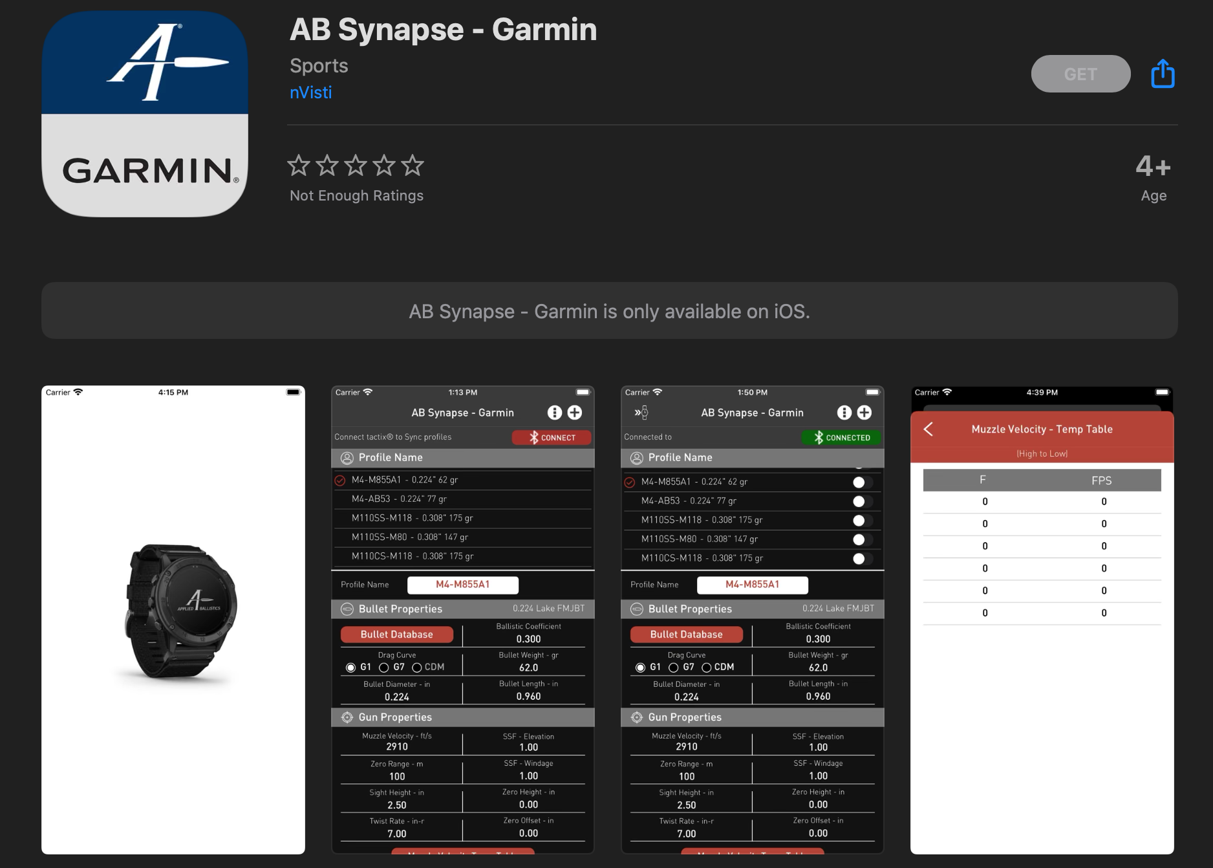Click Muzzle Velocity value 2910 in second screenshot
The image size is (1213, 868).
click(x=397, y=746)
